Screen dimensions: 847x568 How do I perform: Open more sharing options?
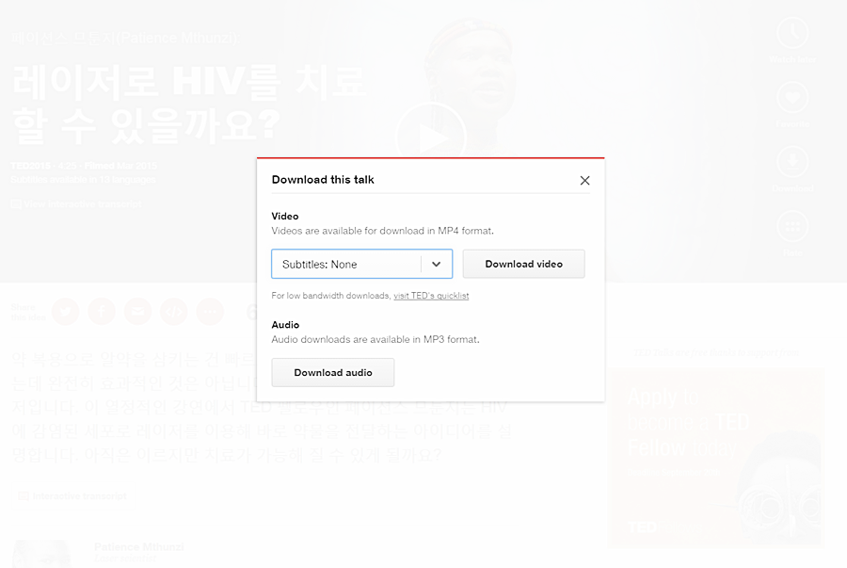coord(210,311)
